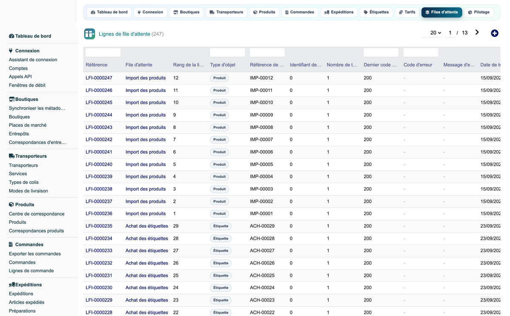Viewport: 510px width, 316px height.
Task: Open Articles expédiés in sidebar
Action: click(27, 302)
